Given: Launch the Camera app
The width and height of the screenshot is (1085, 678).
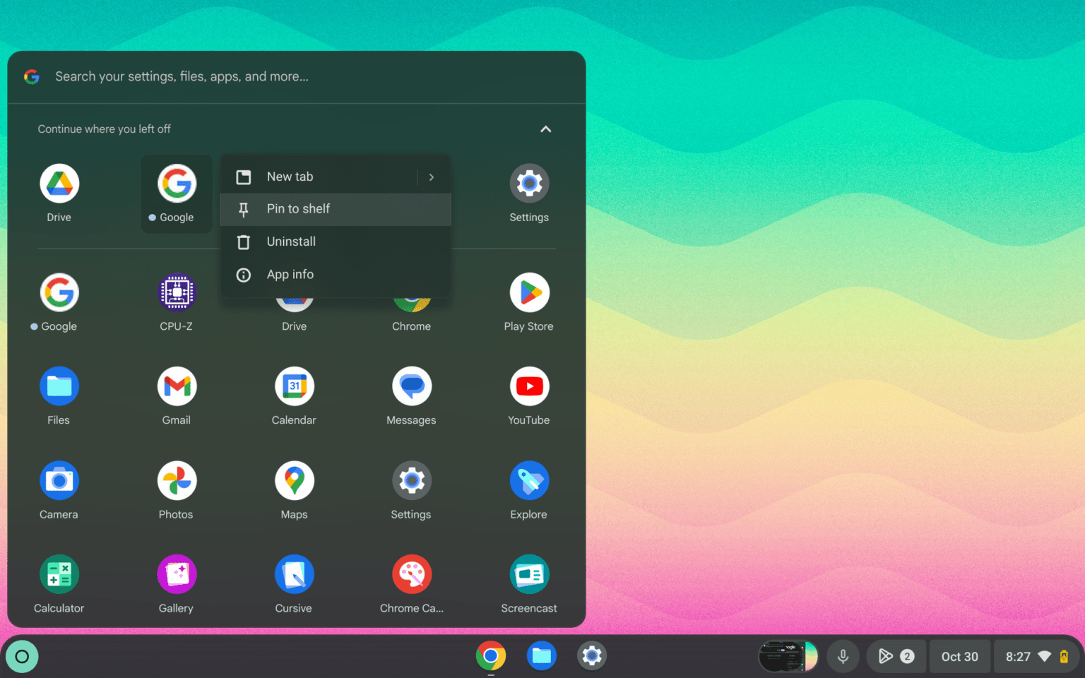Looking at the screenshot, I should click(59, 480).
